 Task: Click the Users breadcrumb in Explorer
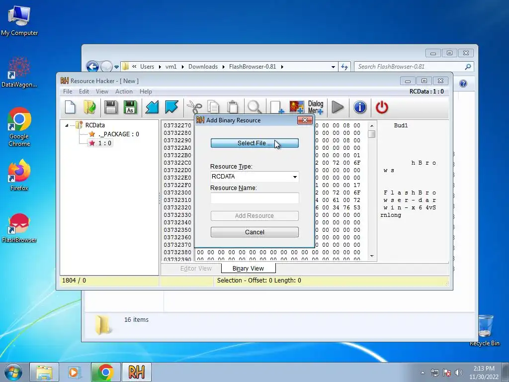click(x=147, y=67)
